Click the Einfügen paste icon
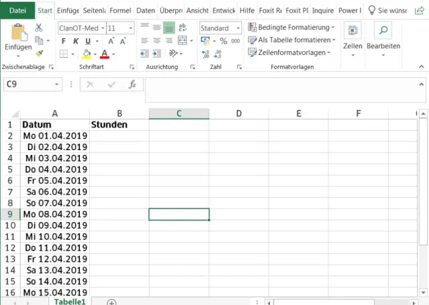The height and width of the screenshot is (305, 429). (18, 32)
